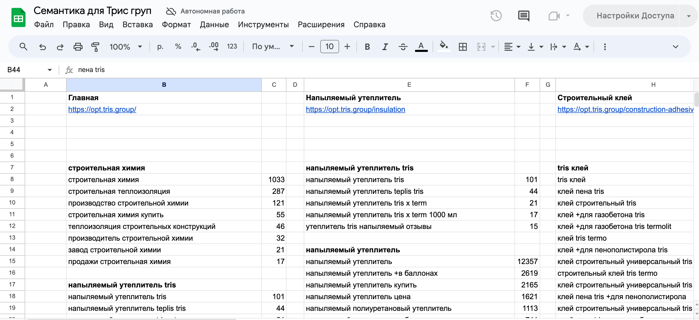The height and width of the screenshot is (320, 699).
Task: Open the Расширения menu
Action: point(321,24)
